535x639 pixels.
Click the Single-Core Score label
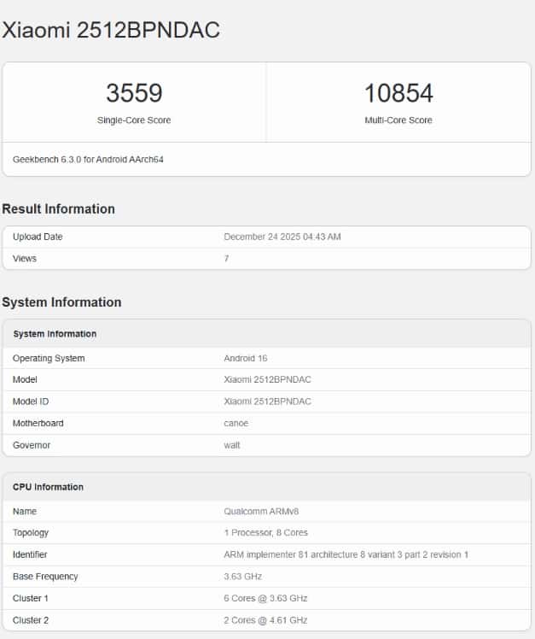[134, 120]
